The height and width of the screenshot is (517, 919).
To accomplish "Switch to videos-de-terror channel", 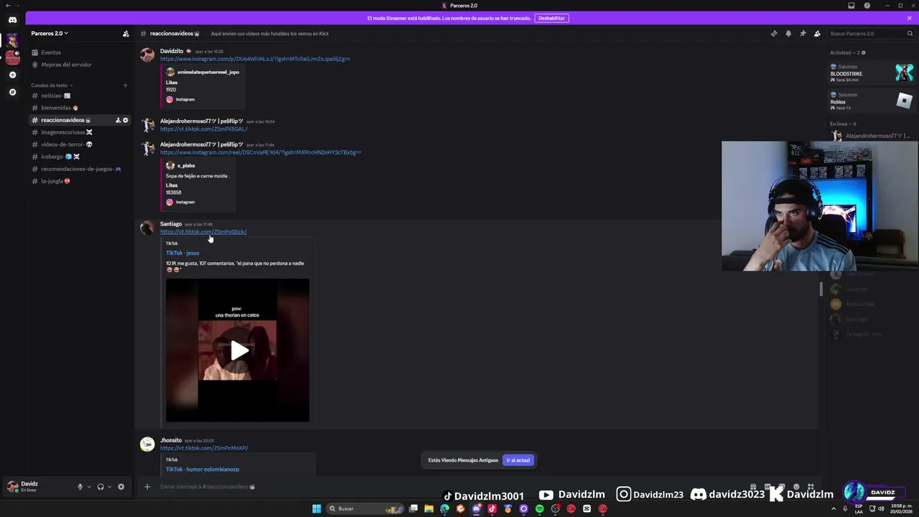I will [x=79, y=144].
